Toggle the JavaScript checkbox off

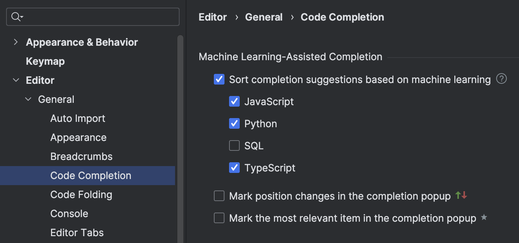234,101
